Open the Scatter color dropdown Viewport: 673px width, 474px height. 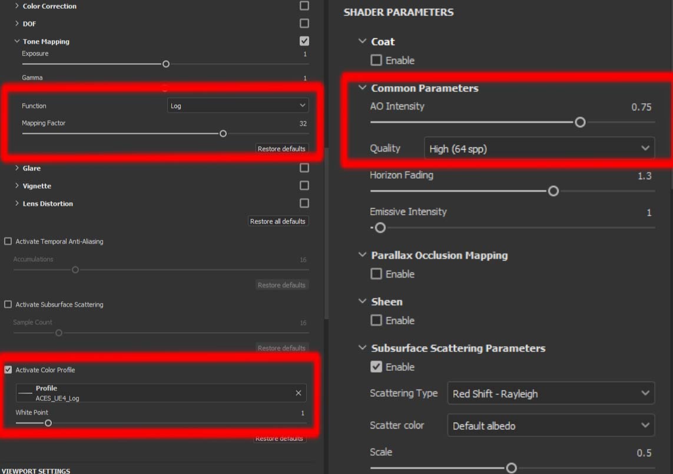coord(551,425)
